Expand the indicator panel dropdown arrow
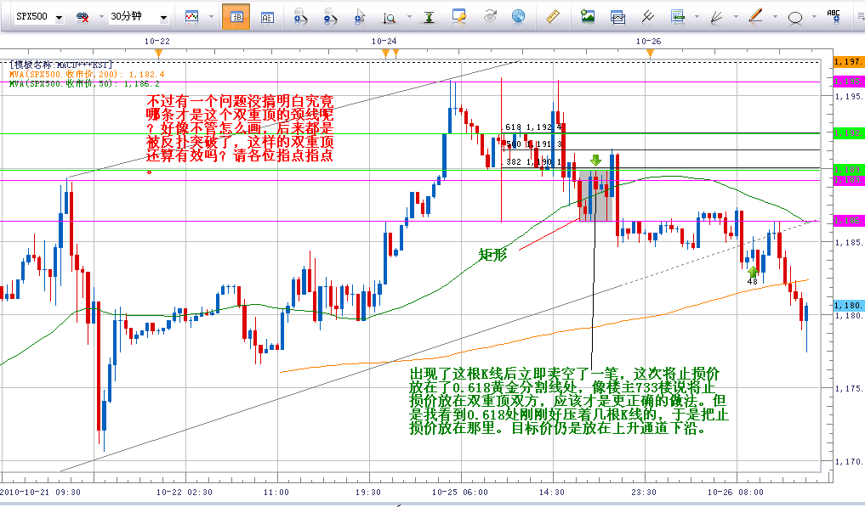The height and width of the screenshot is (507, 865). click(697, 17)
